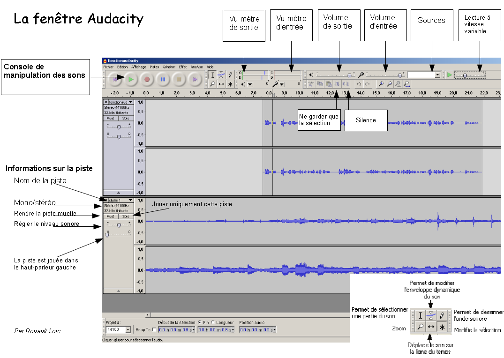Image resolution: width=504 pixels, height=358 pixels.
Task: Click the horizontal scrollbar left arrow
Action: pos(148,315)
